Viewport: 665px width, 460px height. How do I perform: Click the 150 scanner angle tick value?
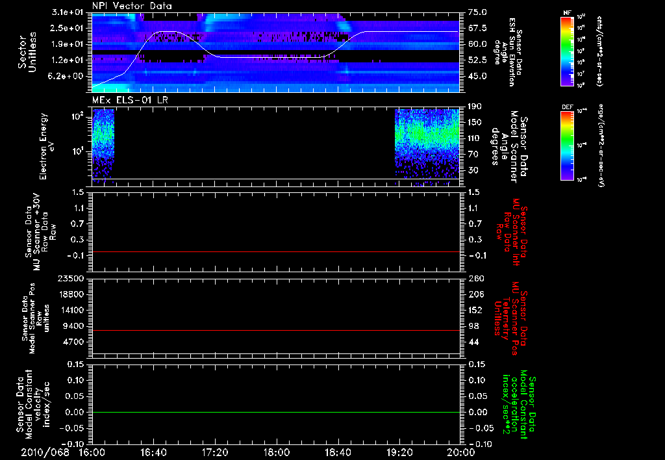point(475,122)
